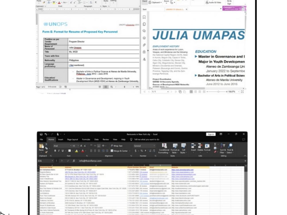Open Cell Styles in Excel

tap(183, 148)
